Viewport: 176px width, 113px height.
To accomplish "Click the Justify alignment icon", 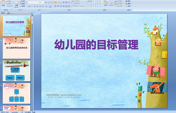I will (x=64, y=6).
